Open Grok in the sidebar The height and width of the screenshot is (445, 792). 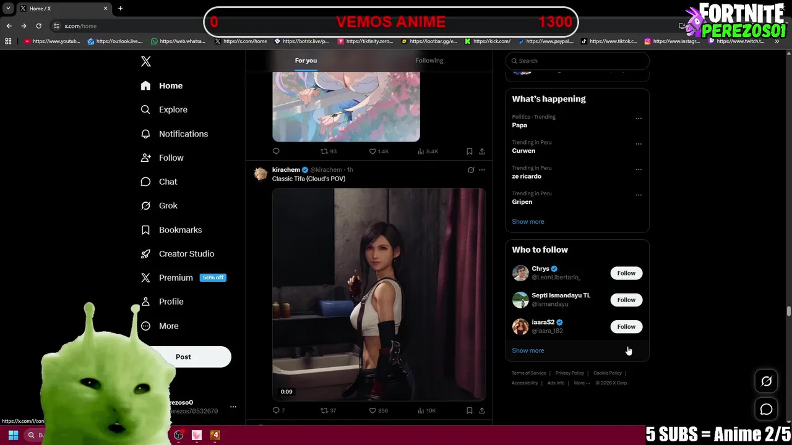[x=159, y=206]
